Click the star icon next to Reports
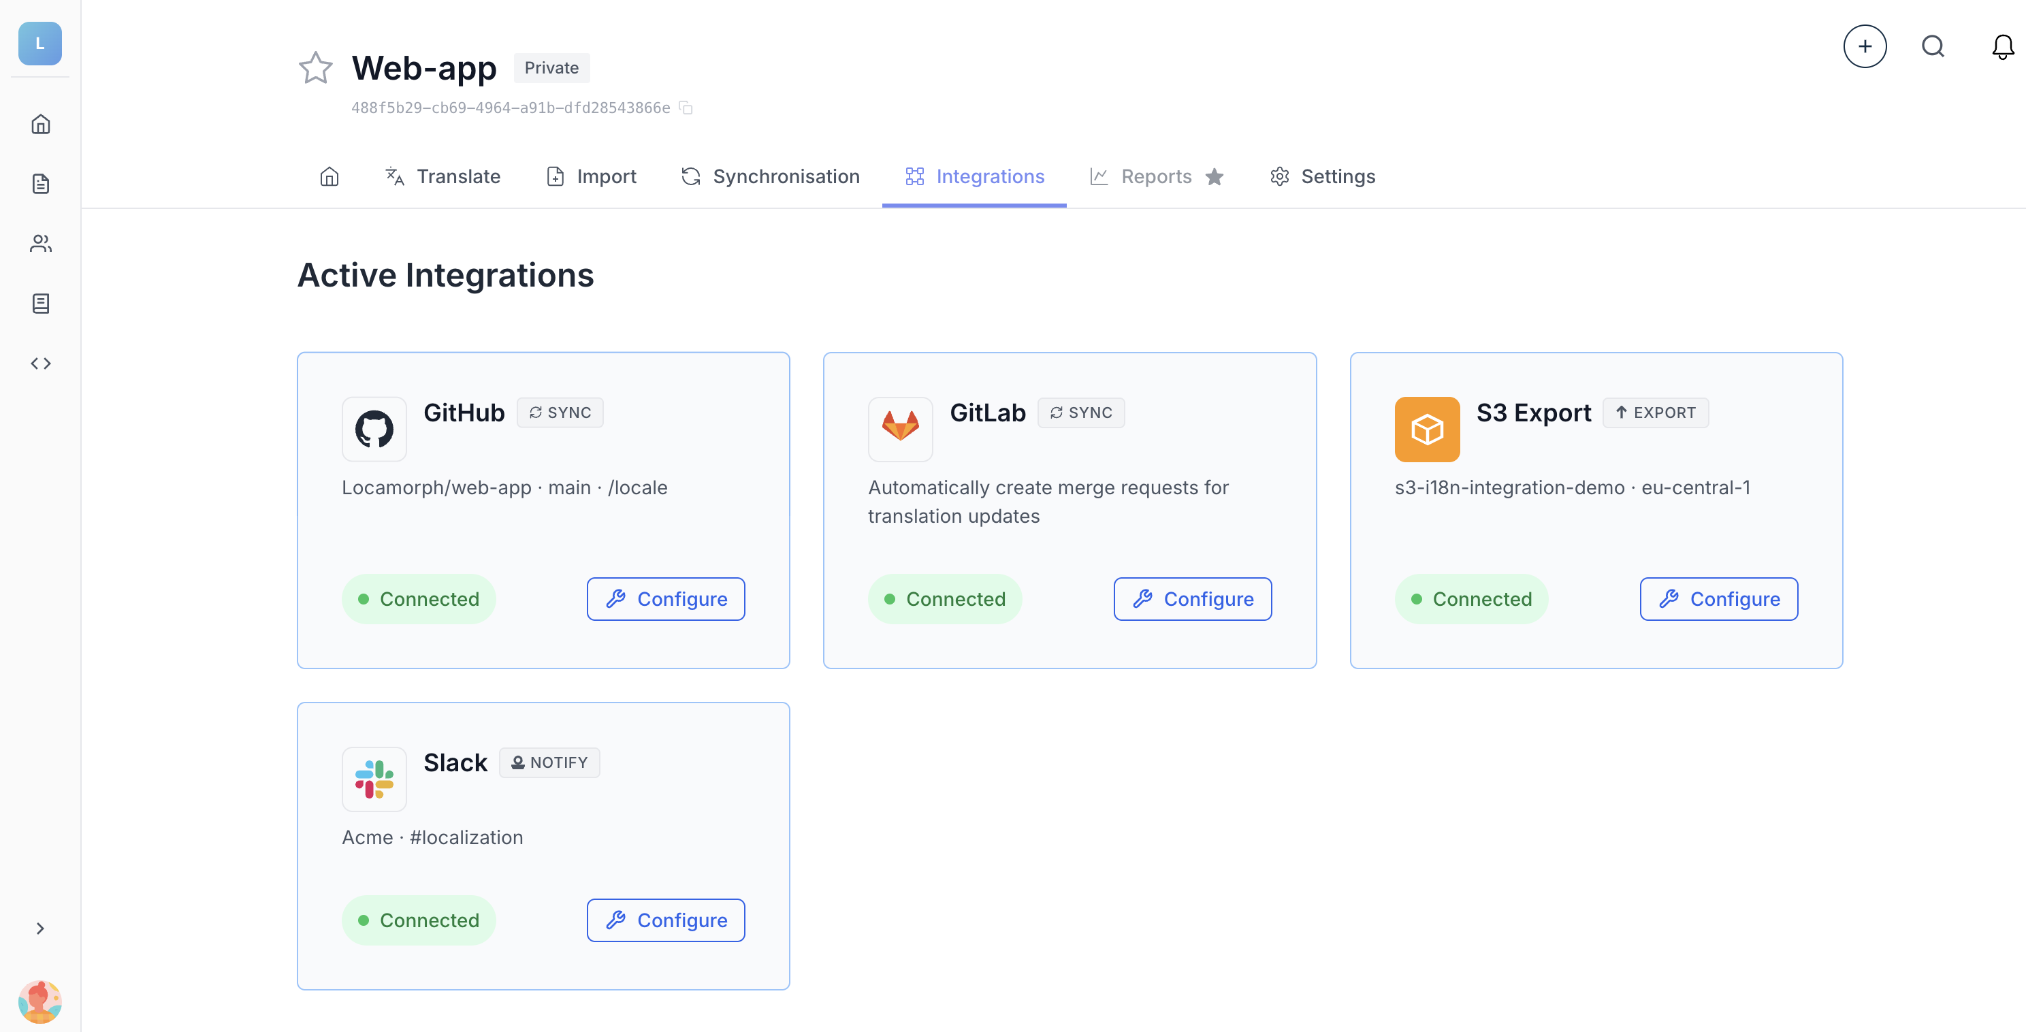 [x=1215, y=177]
